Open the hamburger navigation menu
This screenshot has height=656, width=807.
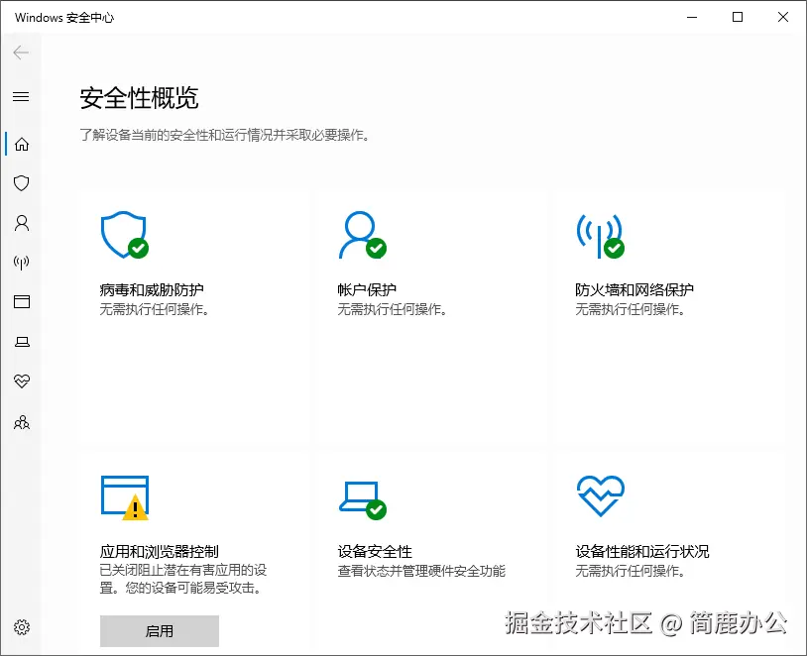tap(21, 96)
